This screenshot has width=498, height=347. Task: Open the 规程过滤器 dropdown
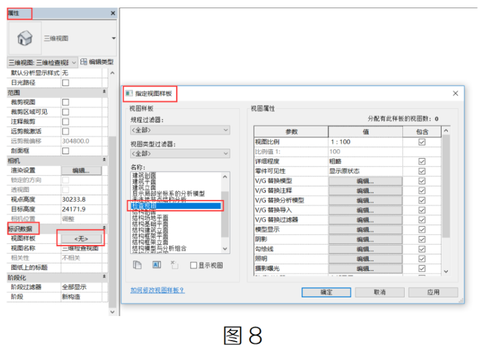(180, 130)
